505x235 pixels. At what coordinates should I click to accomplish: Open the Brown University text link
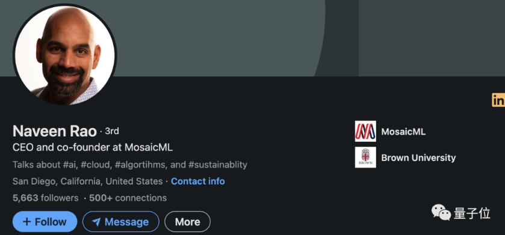[418, 158]
